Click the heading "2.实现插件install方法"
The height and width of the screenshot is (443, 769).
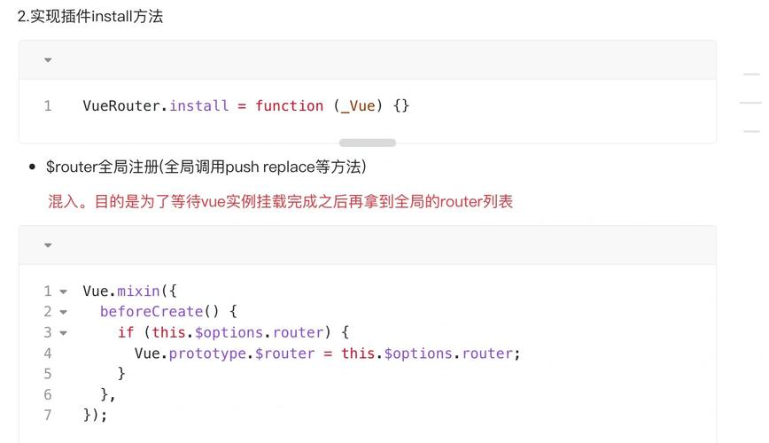click(90, 16)
